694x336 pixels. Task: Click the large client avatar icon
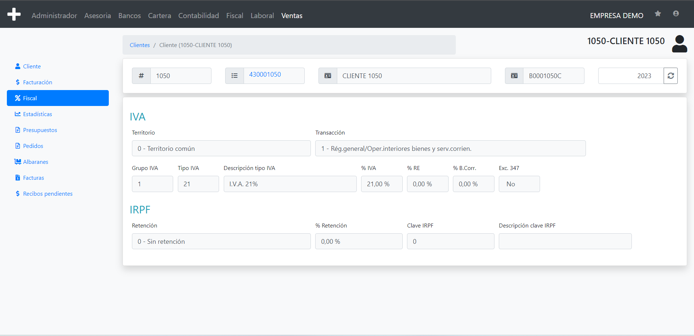[680, 44]
